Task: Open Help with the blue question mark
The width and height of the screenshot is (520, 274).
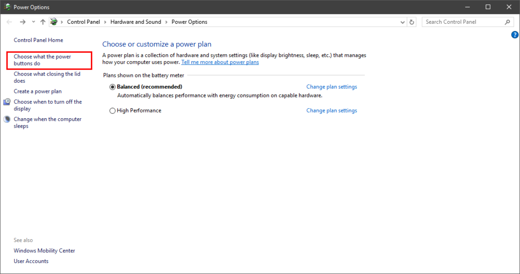Action: [515, 35]
